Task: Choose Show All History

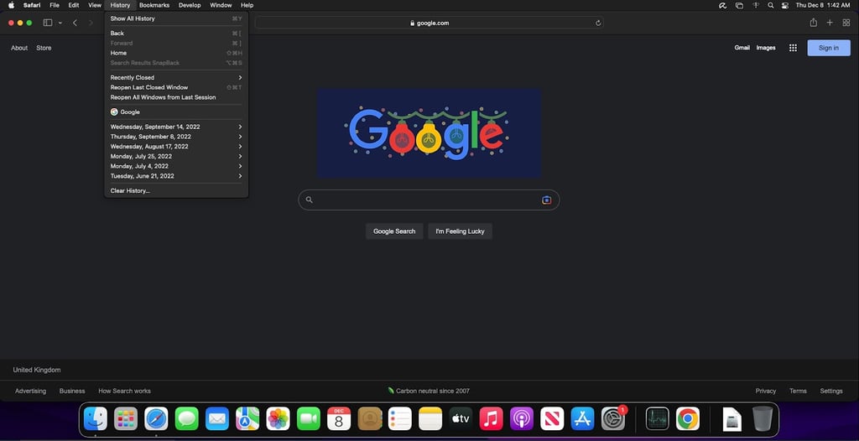Action: [x=176, y=18]
